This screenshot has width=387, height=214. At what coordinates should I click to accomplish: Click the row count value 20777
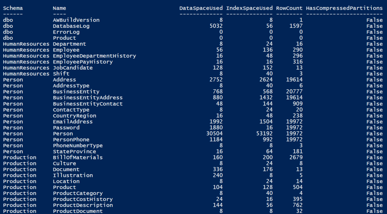294,92
